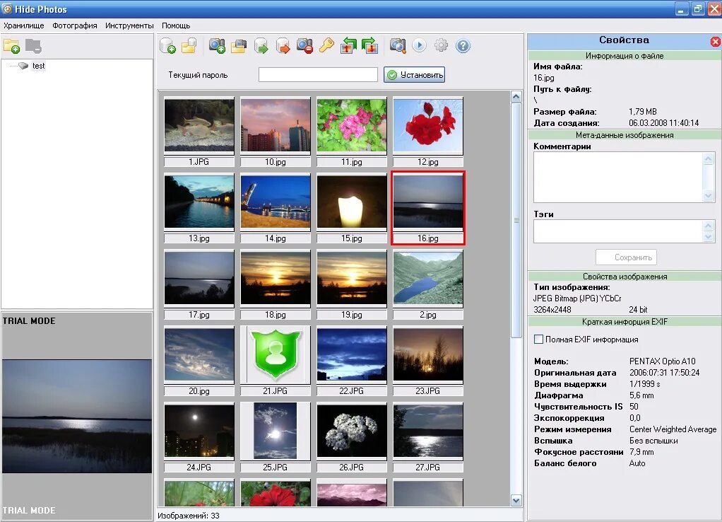722x522 pixels.
Task: Click the Сохранить button
Action: (626, 257)
